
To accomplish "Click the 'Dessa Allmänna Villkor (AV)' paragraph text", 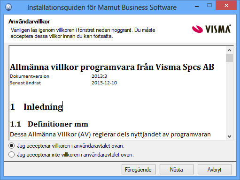I will [x=110, y=135].
